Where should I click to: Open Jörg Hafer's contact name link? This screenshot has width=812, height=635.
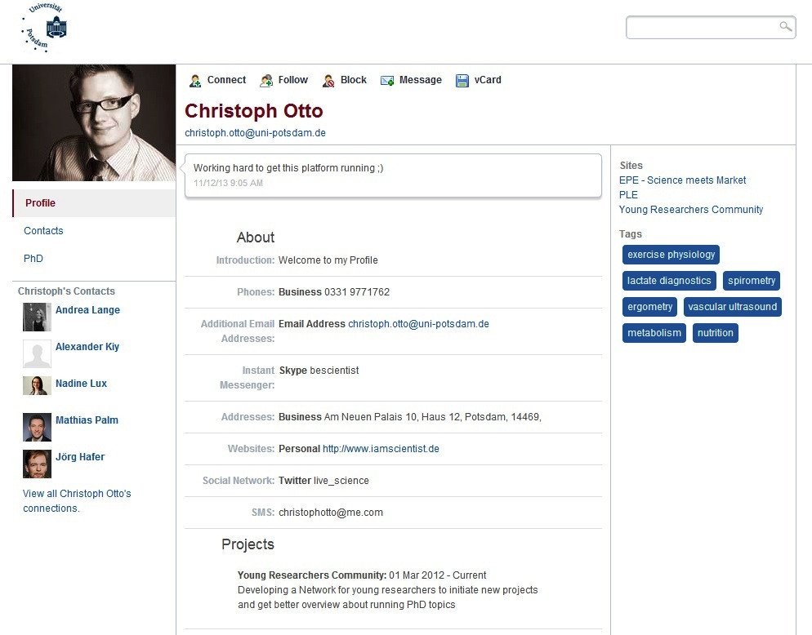[80, 457]
